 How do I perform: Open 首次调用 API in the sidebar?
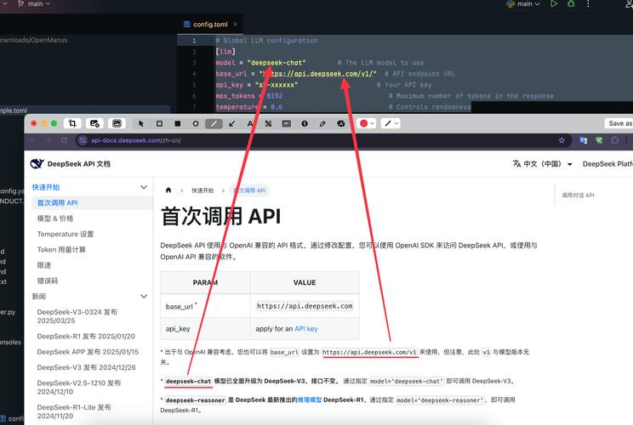pyautogui.click(x=93, y=203)
